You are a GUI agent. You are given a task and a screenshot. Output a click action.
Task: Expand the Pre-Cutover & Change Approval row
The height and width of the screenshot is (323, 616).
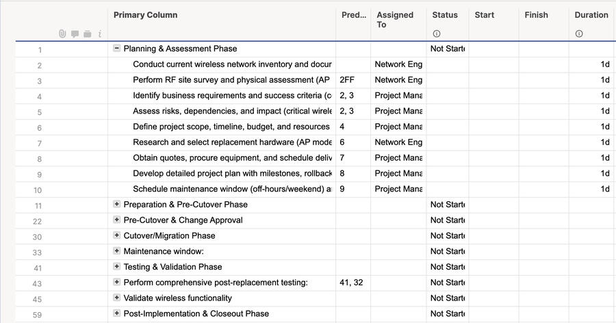click(117, 220)
